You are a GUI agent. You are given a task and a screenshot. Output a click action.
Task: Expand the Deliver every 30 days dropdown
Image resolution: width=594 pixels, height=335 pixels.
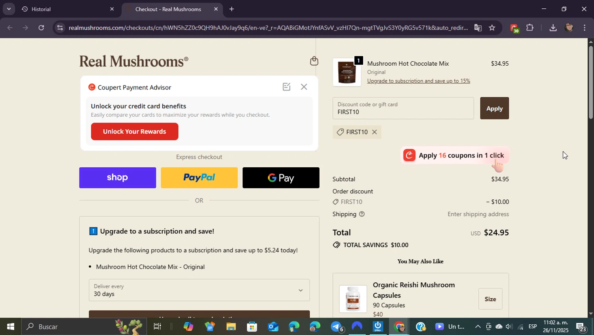(199, 290)
